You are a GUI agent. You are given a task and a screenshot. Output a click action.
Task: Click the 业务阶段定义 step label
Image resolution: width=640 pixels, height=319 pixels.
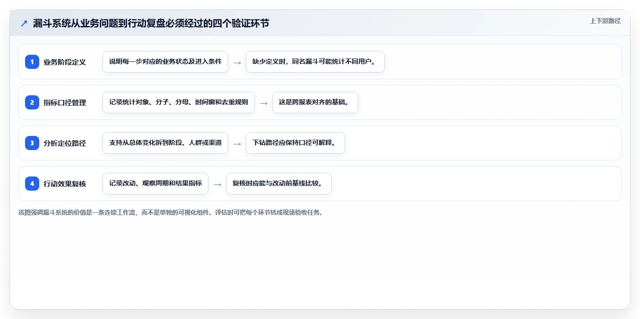tap(65, 62)
